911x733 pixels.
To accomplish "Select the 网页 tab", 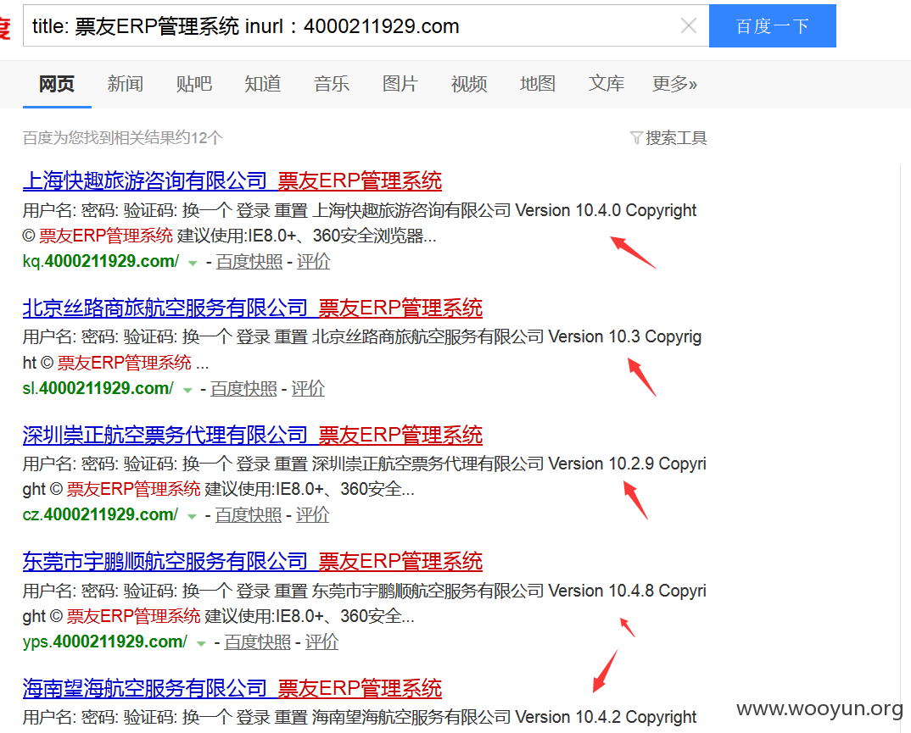I will pyautogui.click(x=57, y=84).
